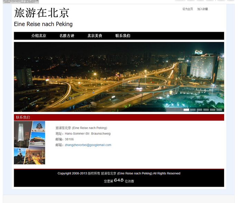242x203 pixels.
Task: Switch to the second banner slide indicator
Action: click(x=193, y=110)
